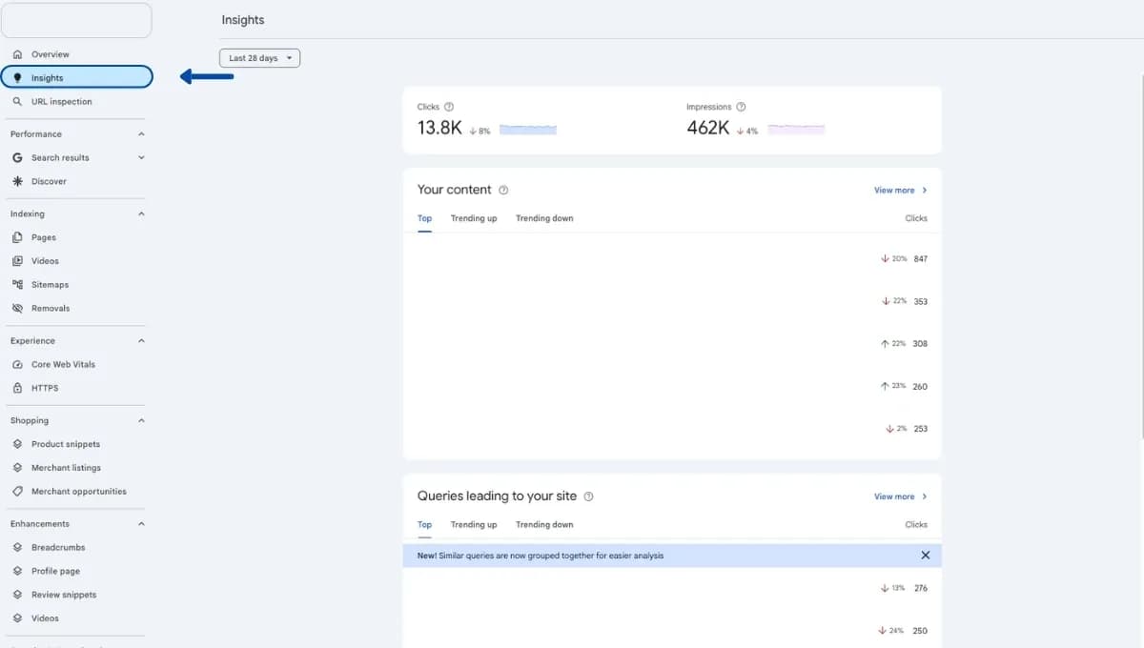Open help icon next to Clicks

pyautogui.click(x=449, y=107)
